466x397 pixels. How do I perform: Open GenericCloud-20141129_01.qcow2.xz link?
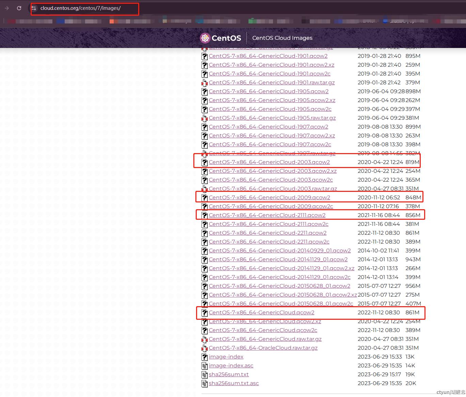click(x=282, y=268)
